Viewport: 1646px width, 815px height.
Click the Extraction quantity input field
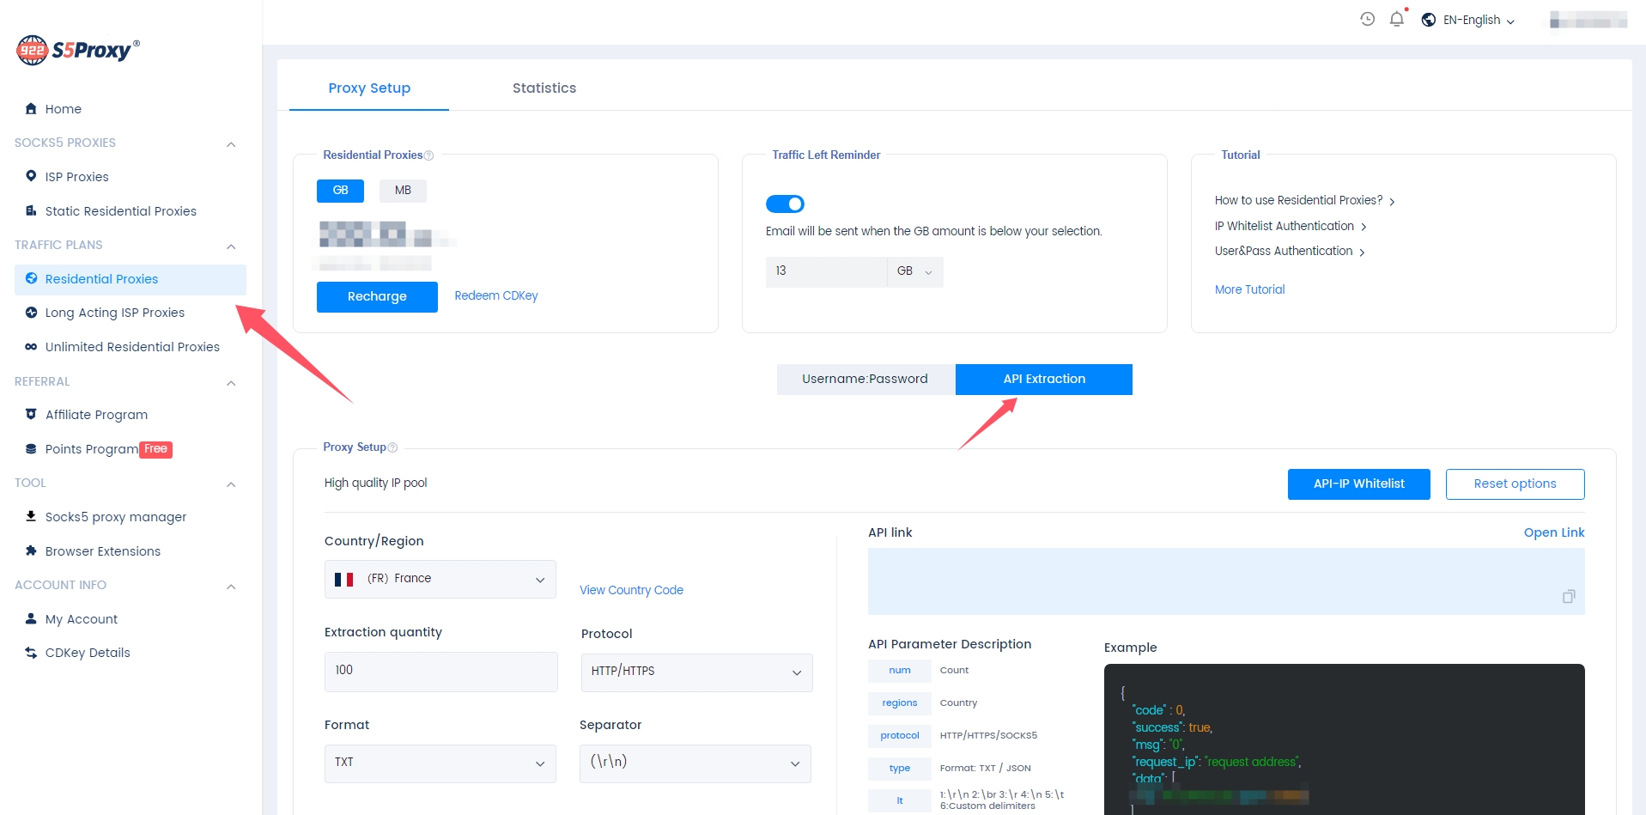pos(440,671)
